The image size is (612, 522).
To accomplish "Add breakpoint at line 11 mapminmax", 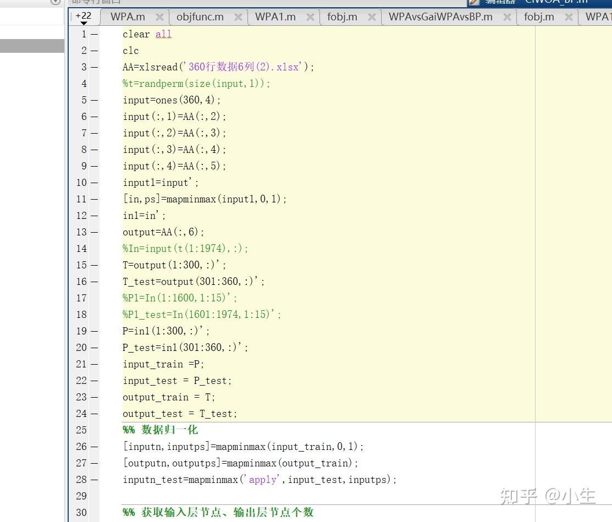I will 94,199.
